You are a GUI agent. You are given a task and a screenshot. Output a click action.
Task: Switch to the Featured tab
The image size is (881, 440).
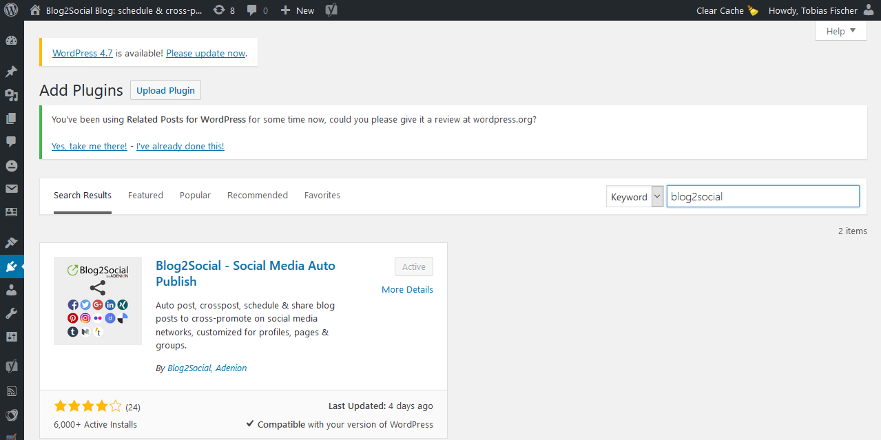pos(145,196)
